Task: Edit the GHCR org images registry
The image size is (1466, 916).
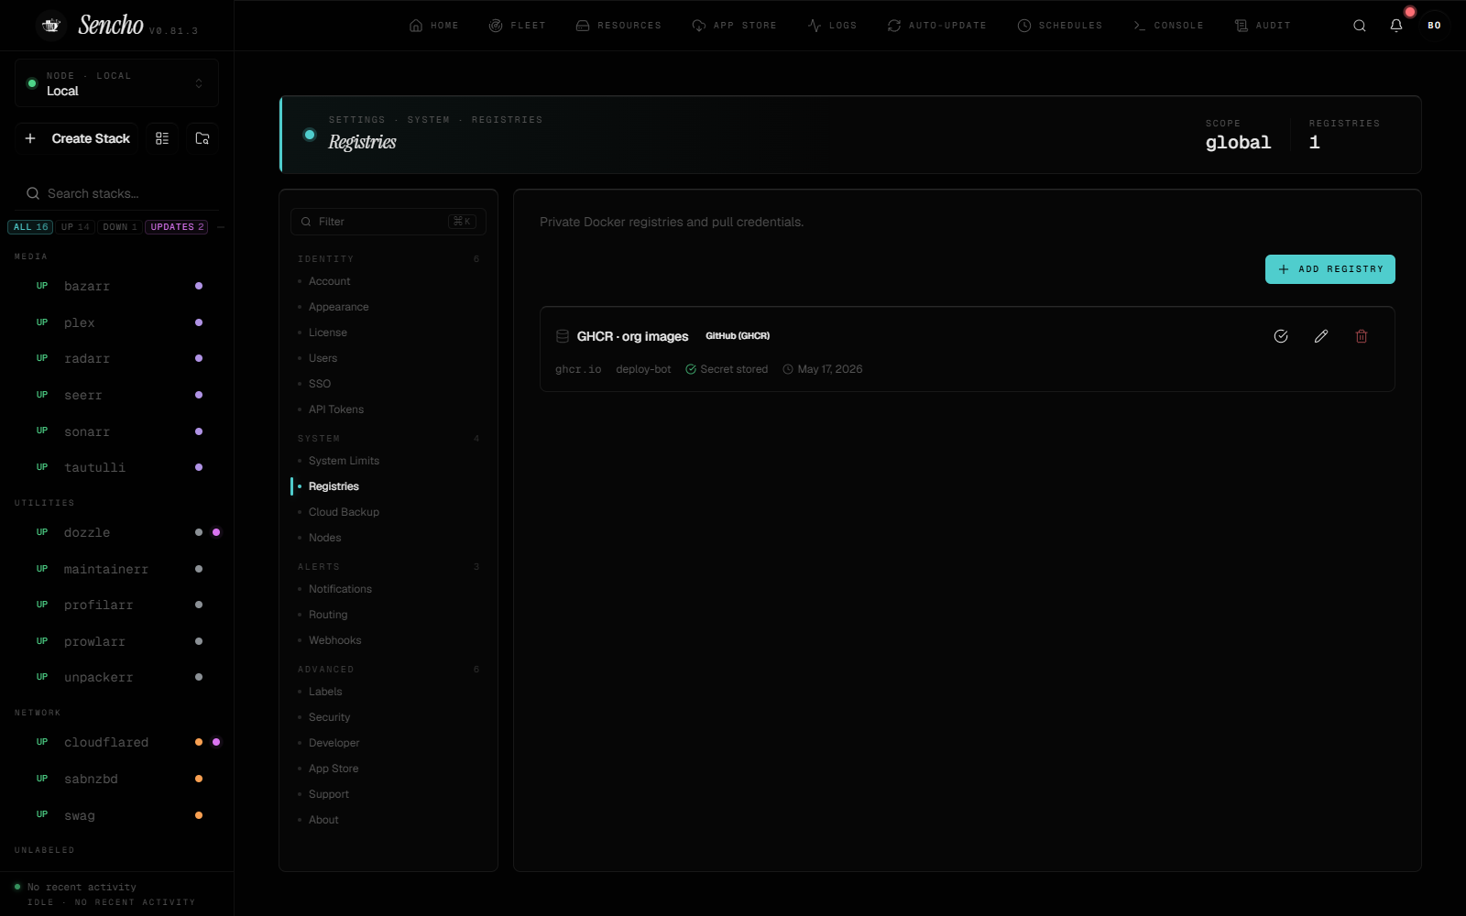Action: click(1321, 336)
